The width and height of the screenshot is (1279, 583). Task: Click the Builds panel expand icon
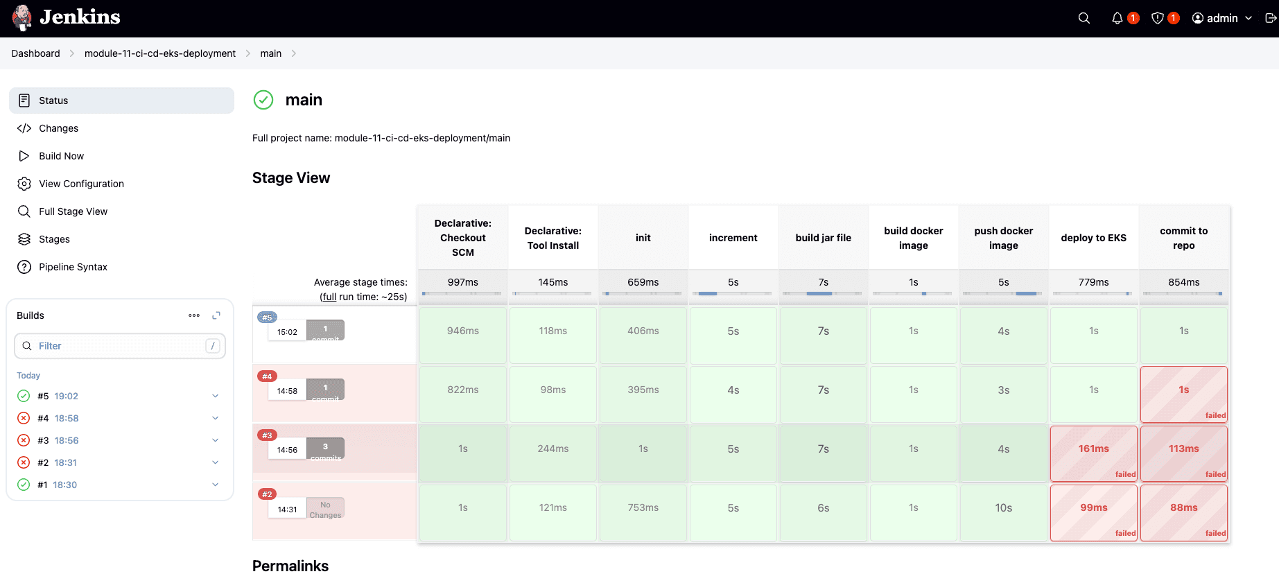coord(216,315)
